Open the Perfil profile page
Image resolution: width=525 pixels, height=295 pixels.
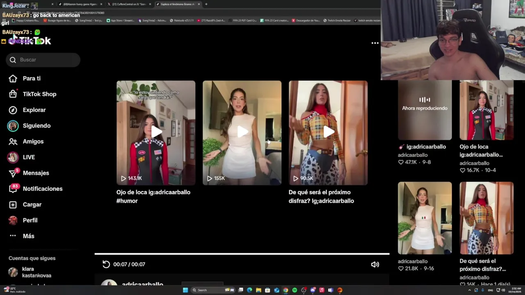(23, 220)
